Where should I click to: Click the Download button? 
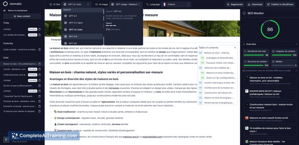pyautogui.click(x=255, y=4)
